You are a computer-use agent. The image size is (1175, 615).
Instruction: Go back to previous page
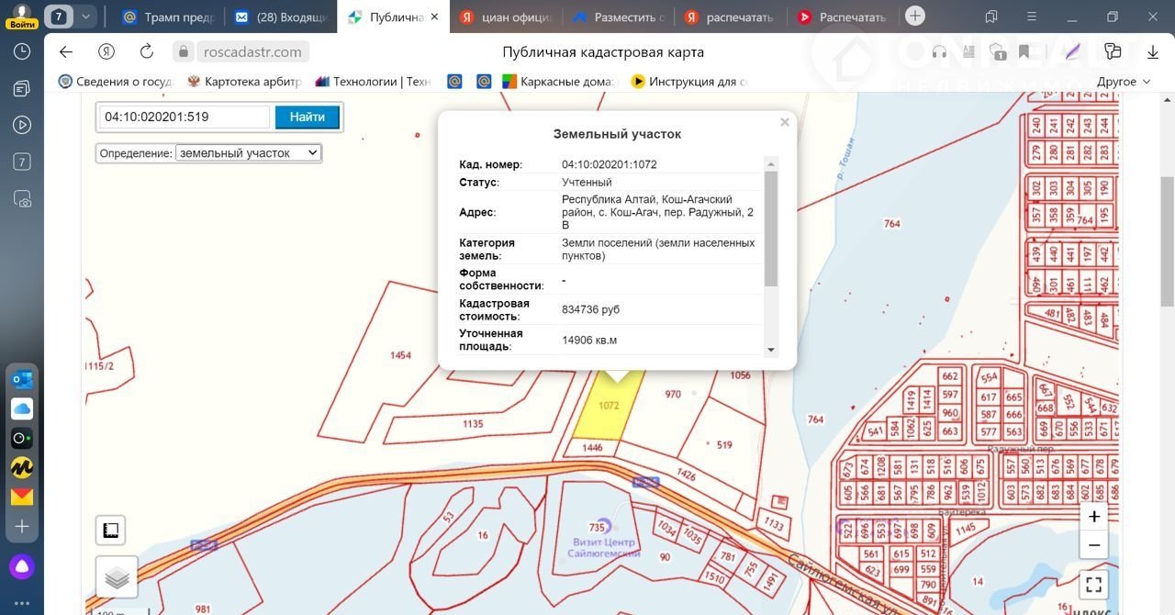[65, 52]
